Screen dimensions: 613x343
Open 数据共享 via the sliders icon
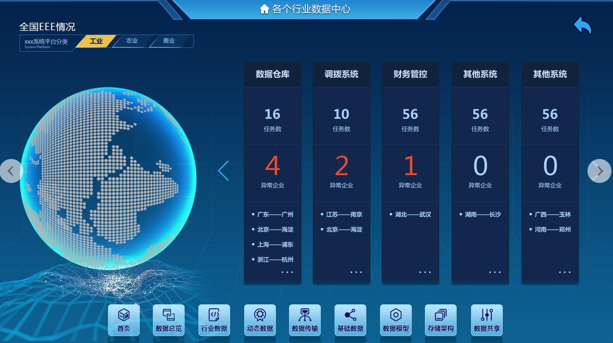[486, 320]
